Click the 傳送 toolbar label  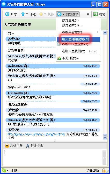click(33, 14)
